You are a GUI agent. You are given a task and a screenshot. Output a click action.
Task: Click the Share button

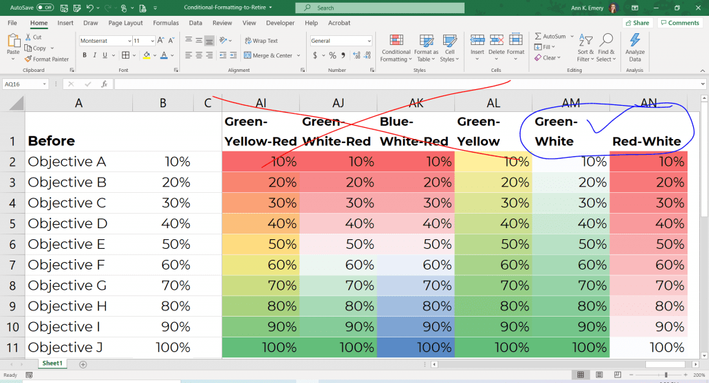637,23
